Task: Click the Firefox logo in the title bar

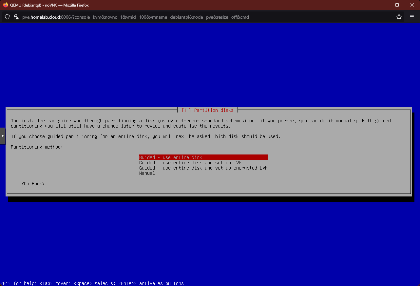Action: click(x=5, y=5)
